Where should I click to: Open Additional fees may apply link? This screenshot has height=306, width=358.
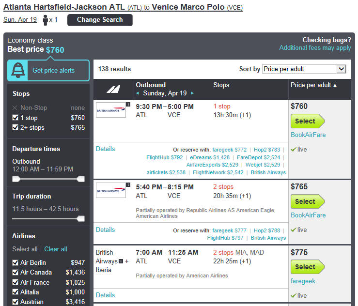(315, 47)
